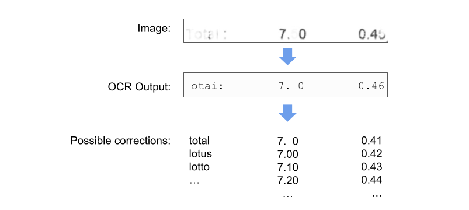
Task: Click the '0.46' value in OCR output
Action: click(371, 86)
